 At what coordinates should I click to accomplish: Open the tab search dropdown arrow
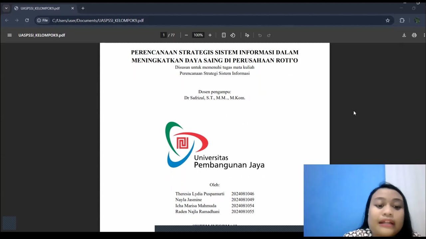pyautogui.click(x=6, y=8)
